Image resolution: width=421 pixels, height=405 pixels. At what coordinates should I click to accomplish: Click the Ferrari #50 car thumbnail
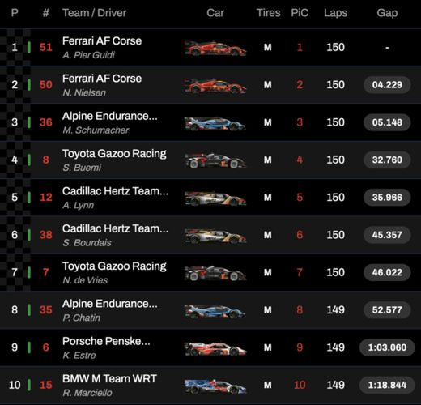[215, 85]
